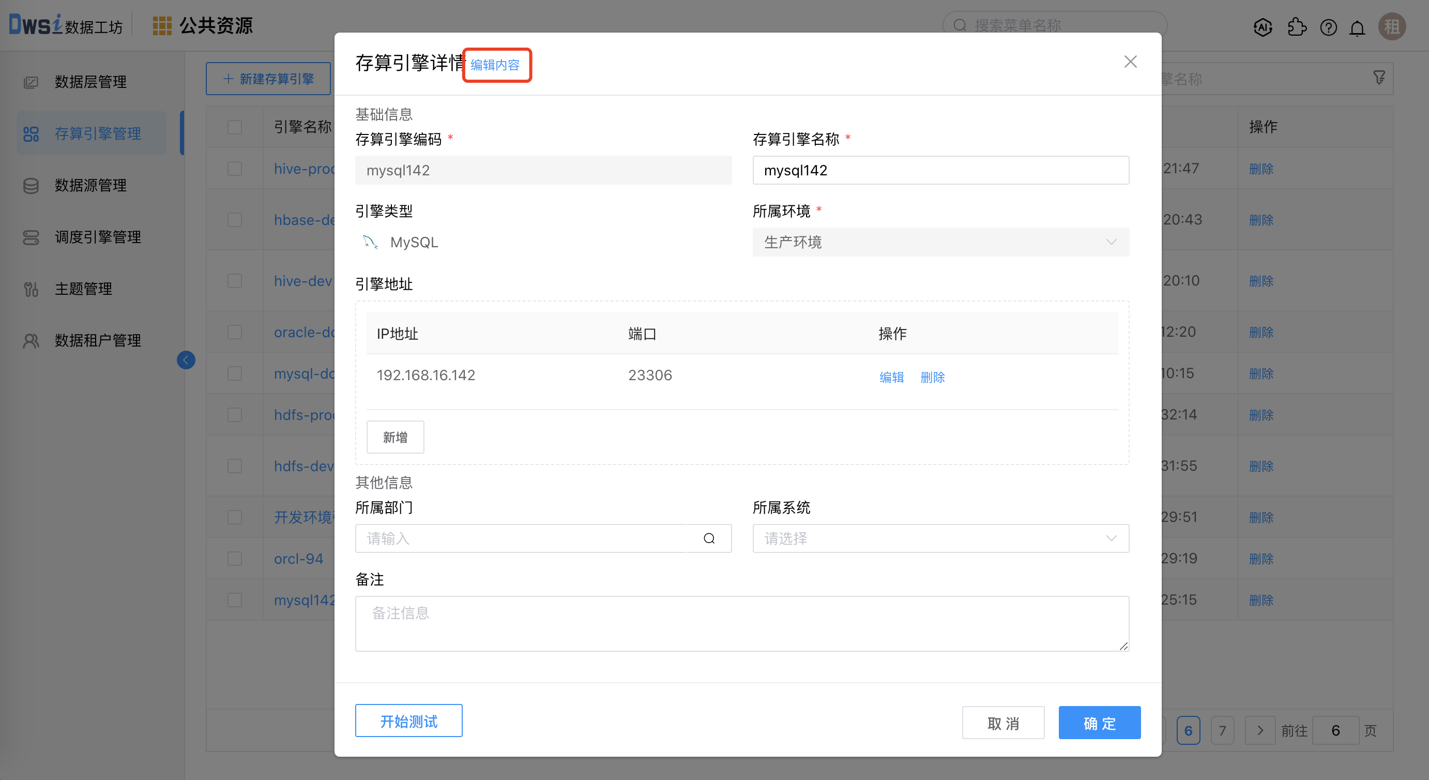Viewport: 1429px width, 780px height.
Task: Check the oracle row checkbox
Action: pos(235,332)
